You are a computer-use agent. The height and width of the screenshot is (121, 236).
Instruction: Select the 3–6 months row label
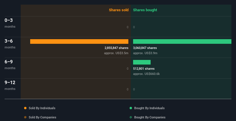[10, 44]
